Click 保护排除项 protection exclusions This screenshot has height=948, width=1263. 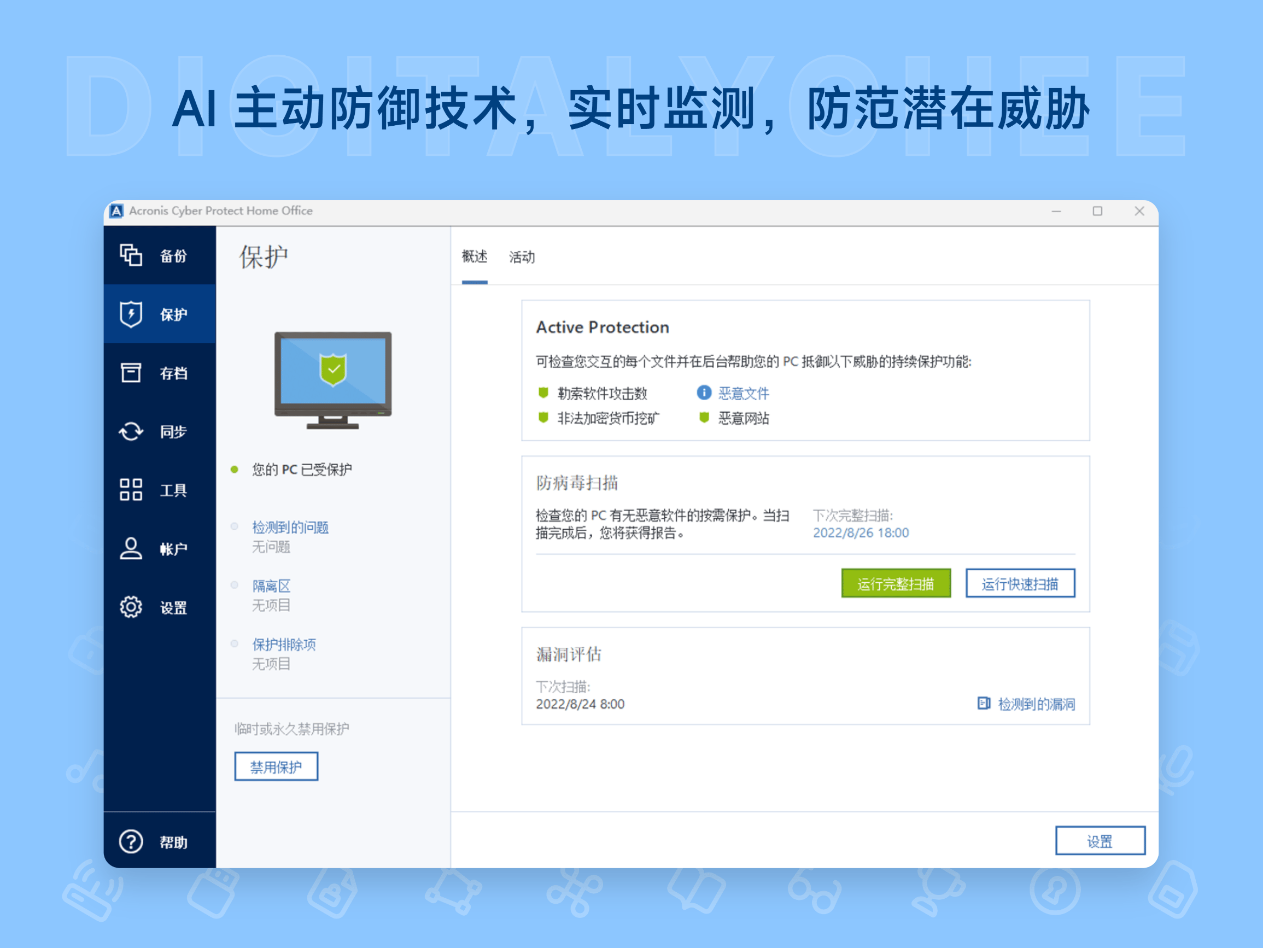(x=284, y=644)
